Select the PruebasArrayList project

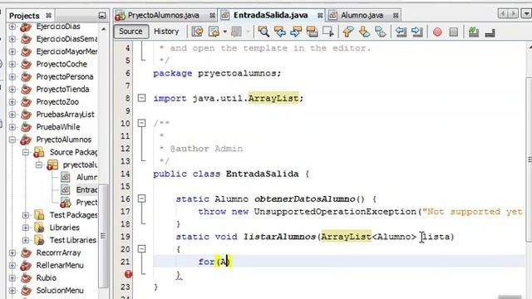coord(65,115)
